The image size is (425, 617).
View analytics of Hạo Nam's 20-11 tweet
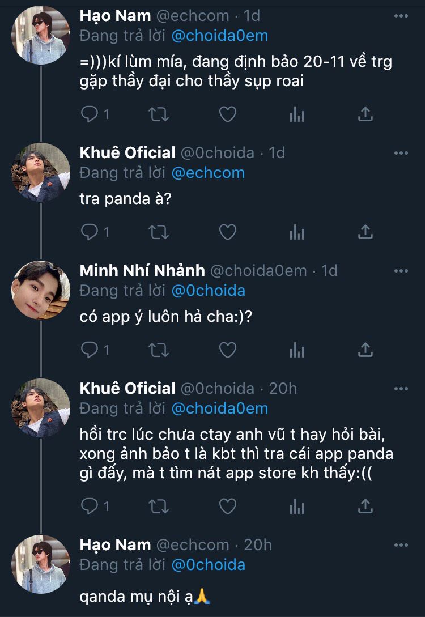(x=296, y=114)
